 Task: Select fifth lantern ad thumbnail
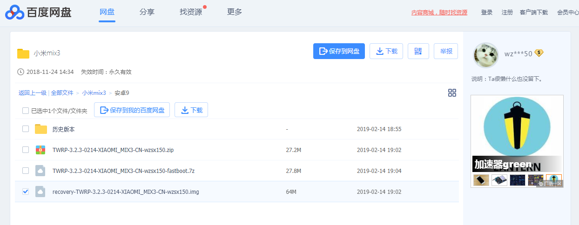[553, 180]
